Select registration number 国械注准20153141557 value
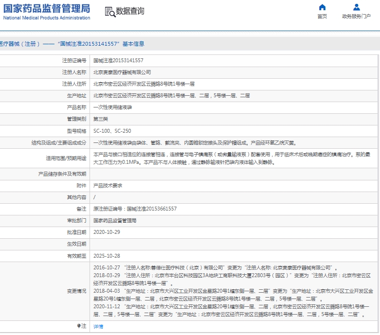 (118, 61)
